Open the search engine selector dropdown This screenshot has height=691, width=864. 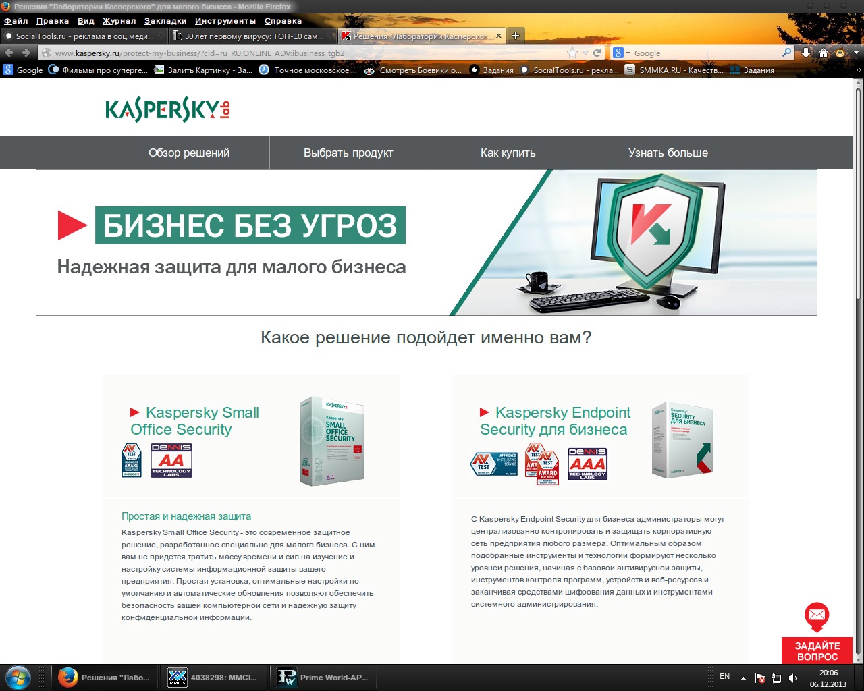click(622, 53)
